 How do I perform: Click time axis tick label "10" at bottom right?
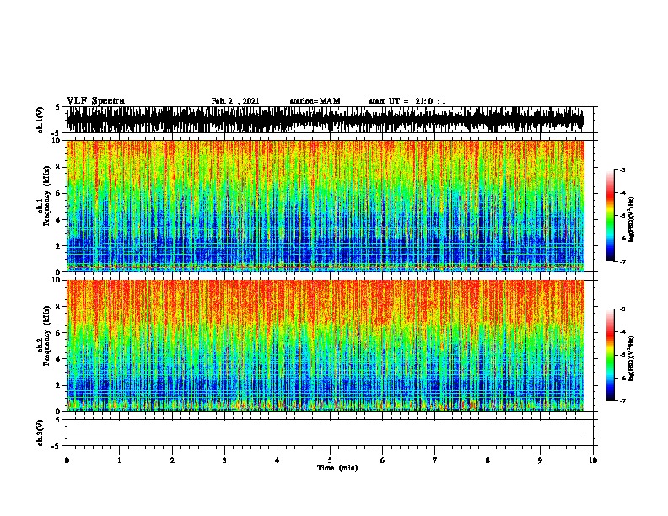[x=593, y=460]
